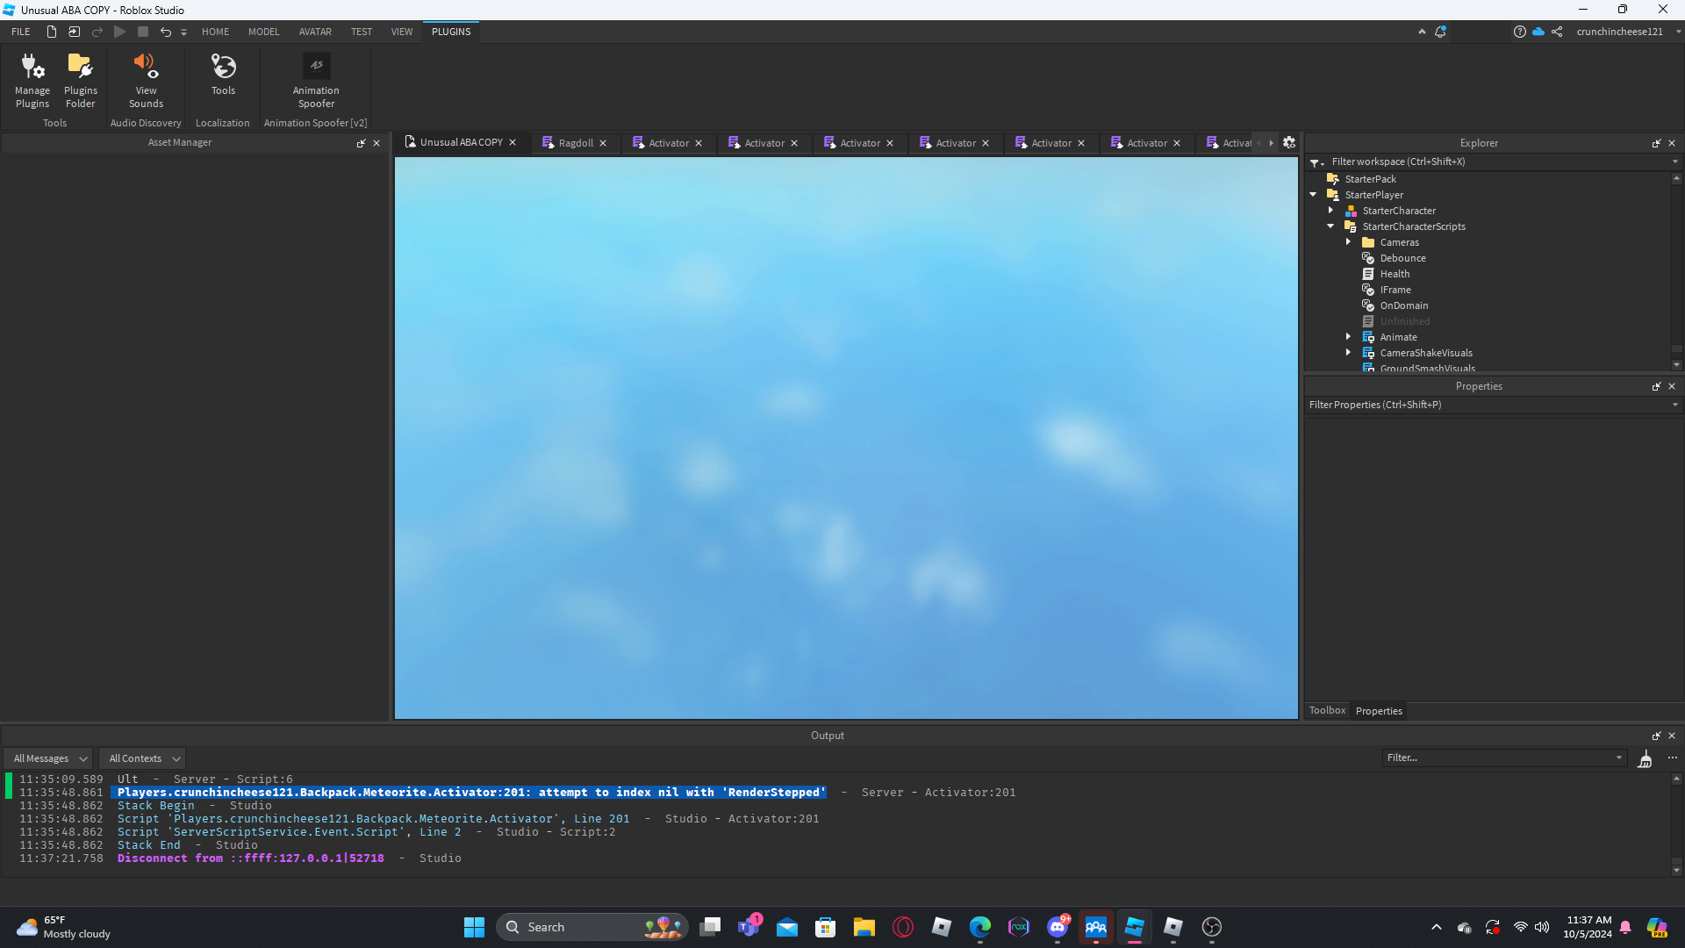Image resolution: width=1685 pixels, height=948 pixels.
Task: Click the script tabs settings gear icon
Action: 1289,142
